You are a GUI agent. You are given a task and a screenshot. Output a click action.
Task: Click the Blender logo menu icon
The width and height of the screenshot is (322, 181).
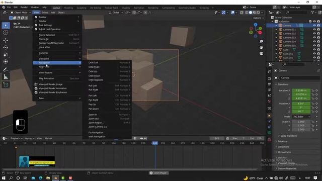(4, 8)
